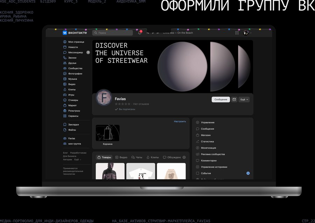Click the Discover the Universe cover banner
This screenshot has width=315, height=223.
(x=173, y=66)
